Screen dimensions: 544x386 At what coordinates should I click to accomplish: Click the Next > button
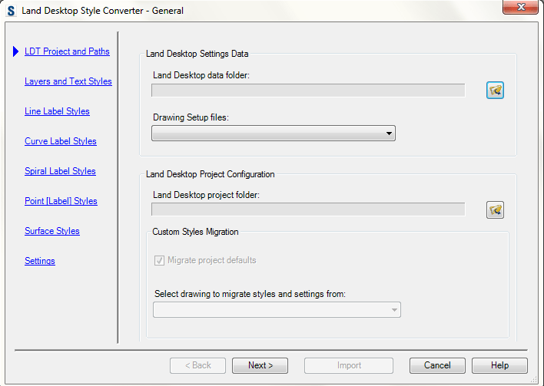[x=260, y=365]
